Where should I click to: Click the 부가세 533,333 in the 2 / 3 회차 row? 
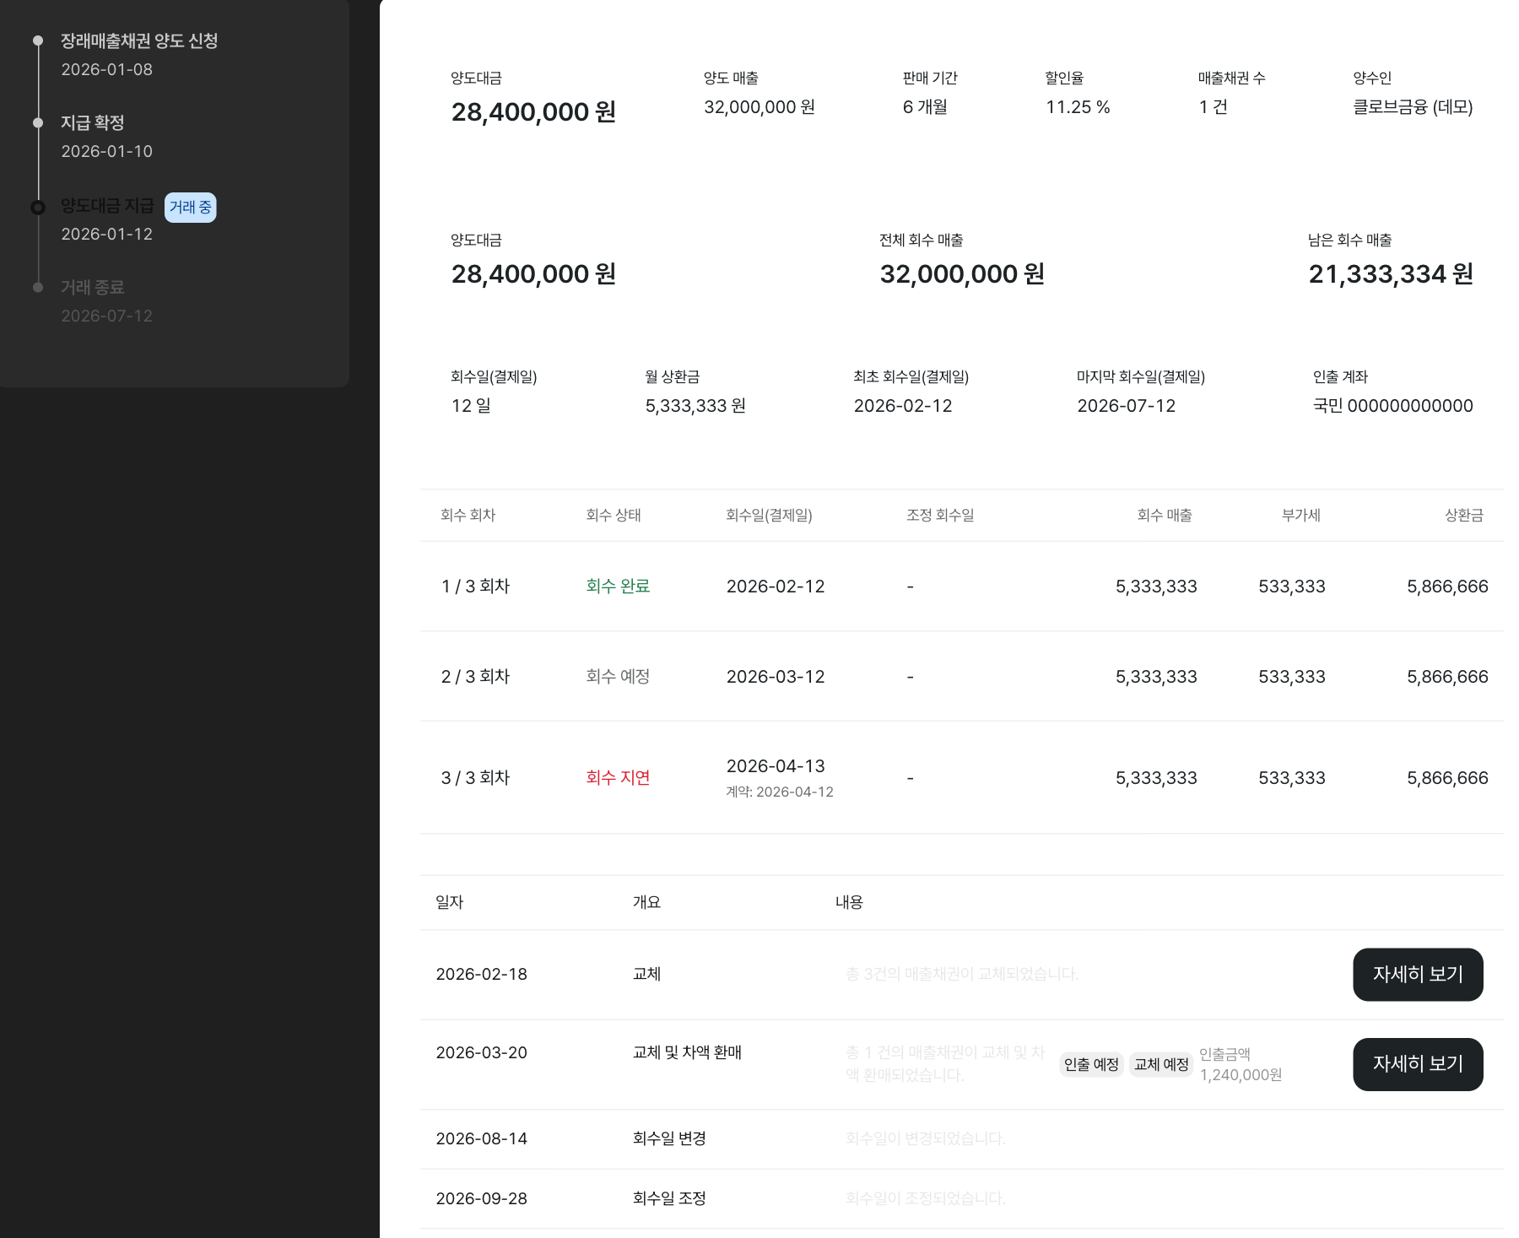click(1292, 677)
